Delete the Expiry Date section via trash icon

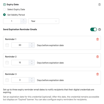click(99, 4)
